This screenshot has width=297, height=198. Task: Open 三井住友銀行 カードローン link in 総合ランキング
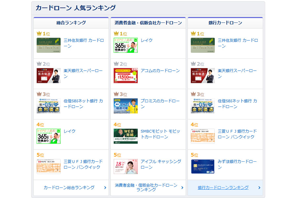click(84, 43)
